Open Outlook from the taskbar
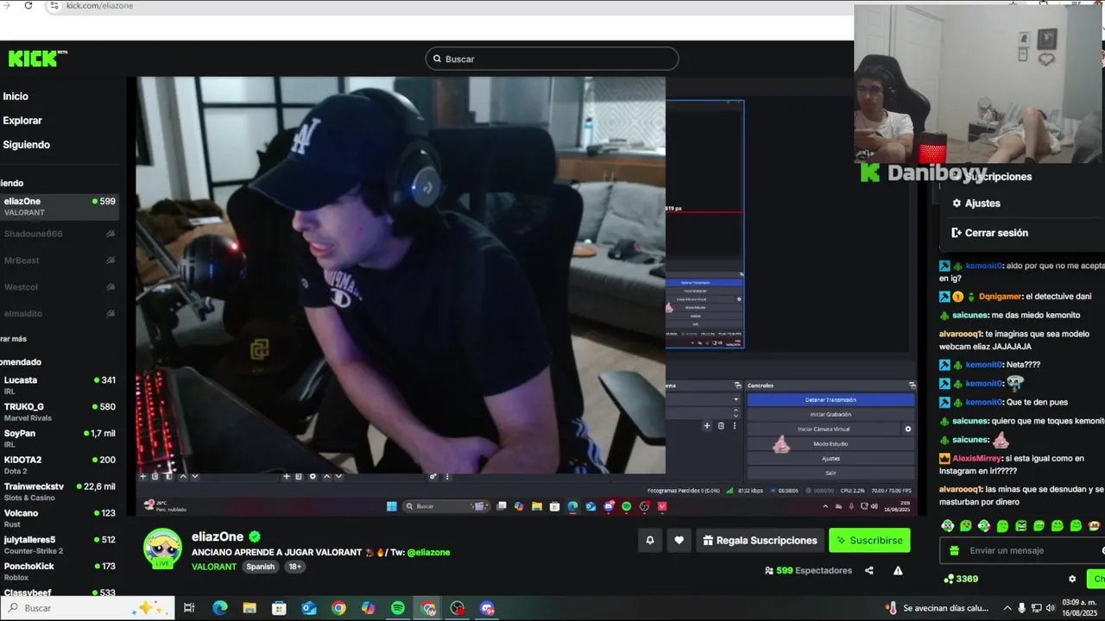This screenshot has width=1105, height=621. (x=309, y=608)
